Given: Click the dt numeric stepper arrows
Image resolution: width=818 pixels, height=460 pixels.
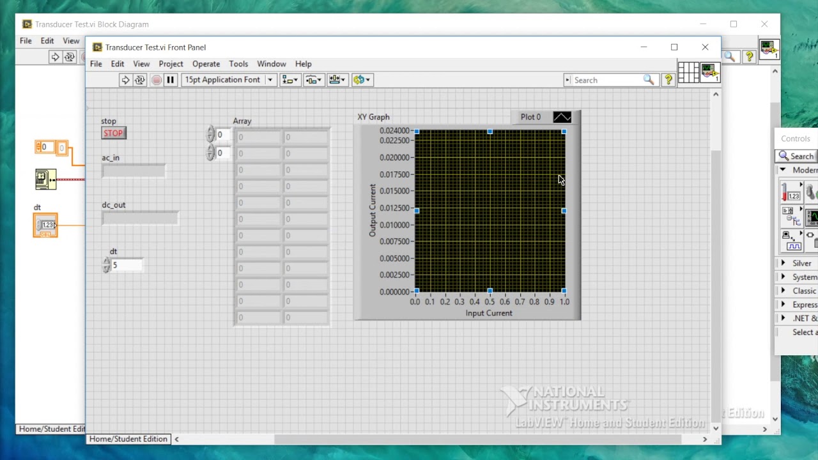Looking at the screenshot, I should click(106, 265).
